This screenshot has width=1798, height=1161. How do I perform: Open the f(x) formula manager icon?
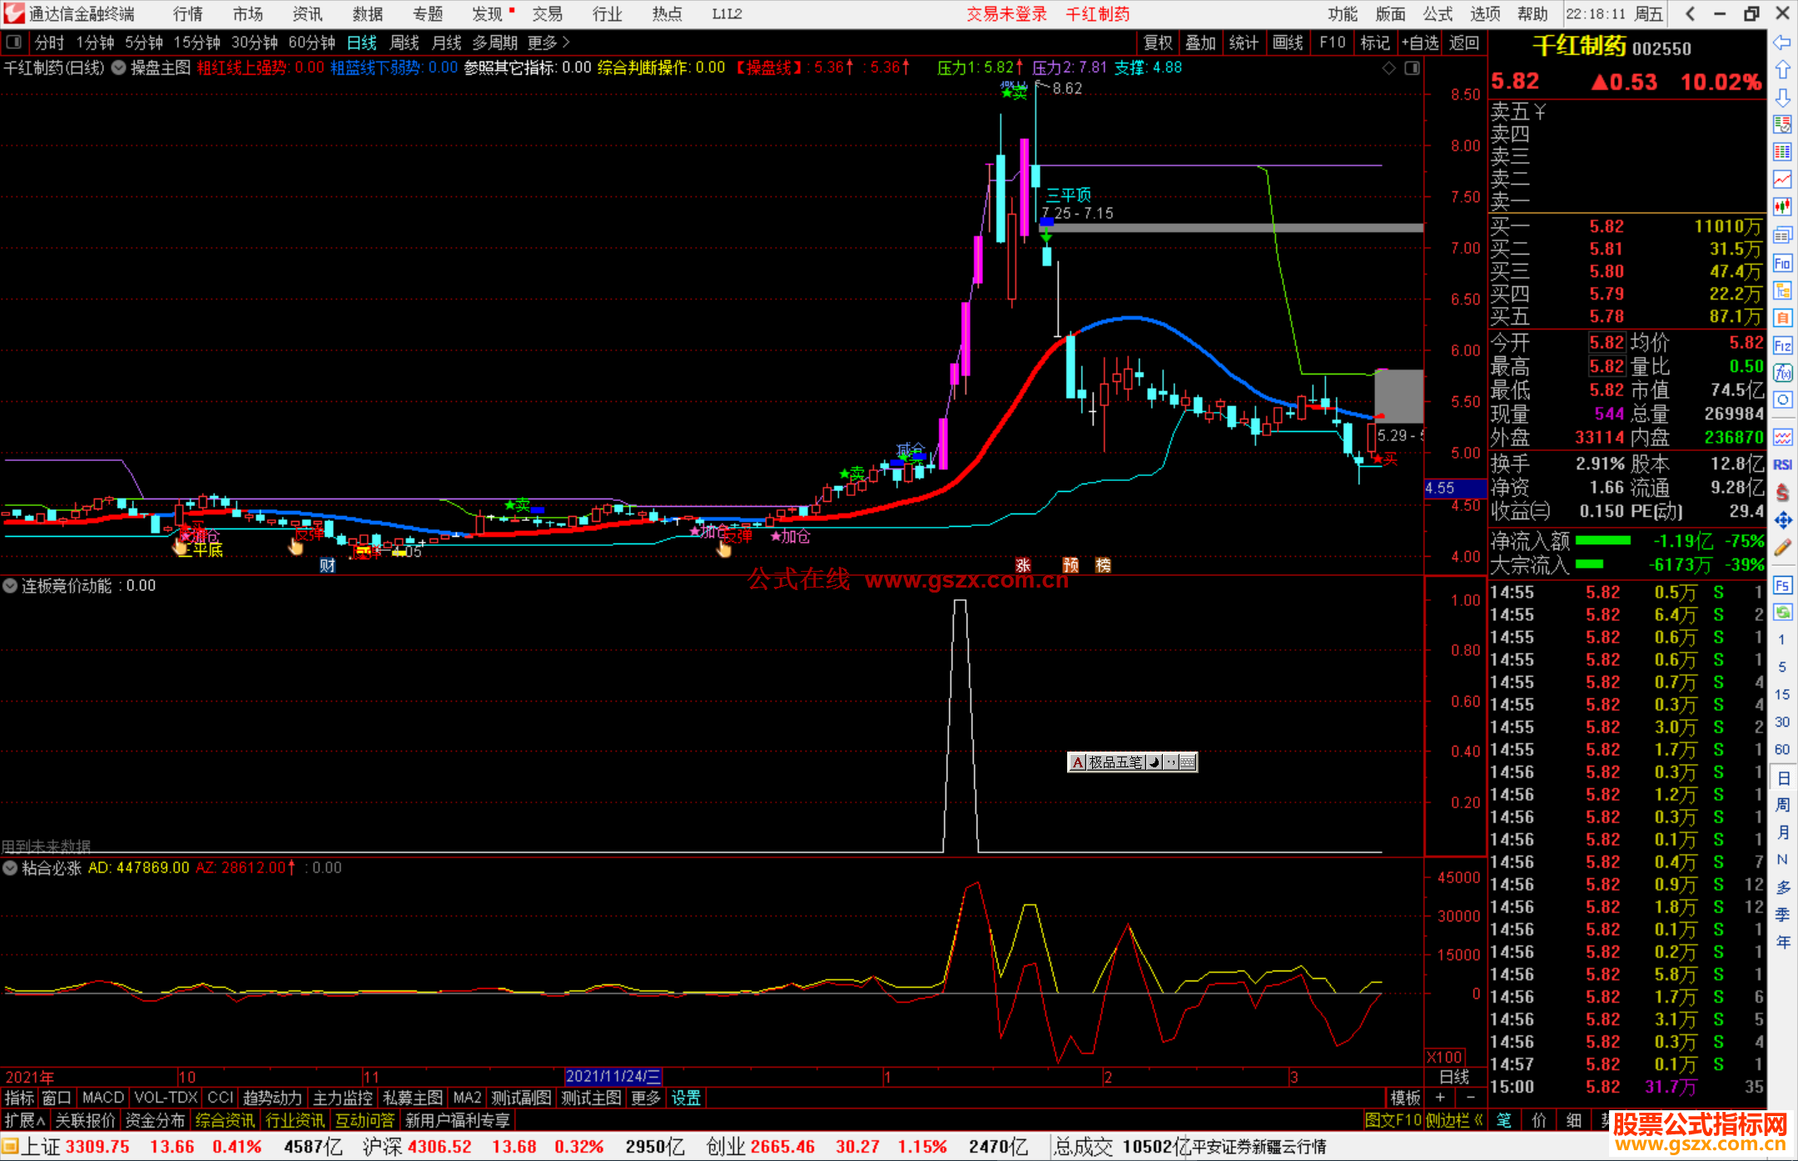[1782, 373]
